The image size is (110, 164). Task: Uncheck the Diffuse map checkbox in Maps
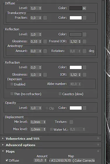(x=7, y=160)
